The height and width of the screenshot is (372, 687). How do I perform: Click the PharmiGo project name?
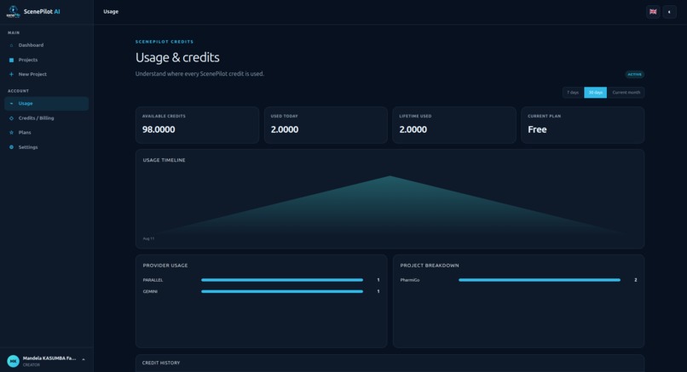(410, 280)
